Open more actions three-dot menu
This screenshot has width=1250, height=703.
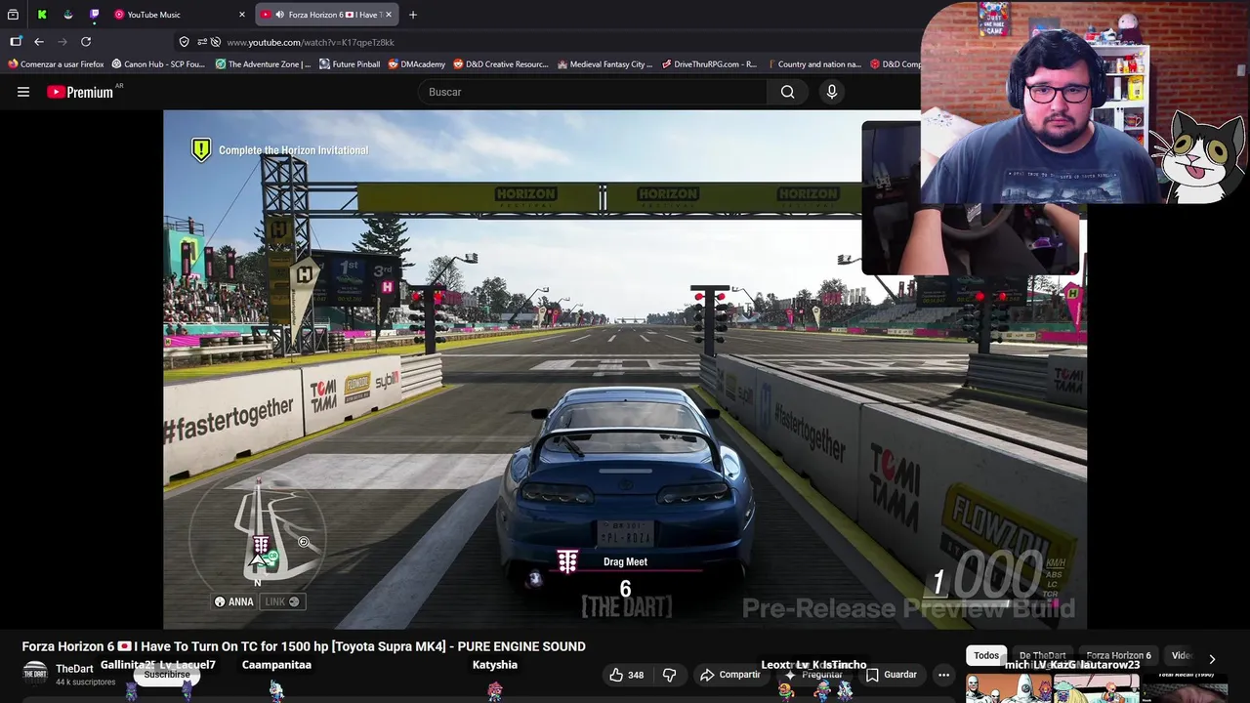point(943,675)
